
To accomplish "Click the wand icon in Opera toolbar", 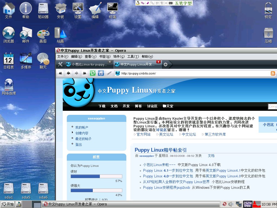I will point(109,73).
